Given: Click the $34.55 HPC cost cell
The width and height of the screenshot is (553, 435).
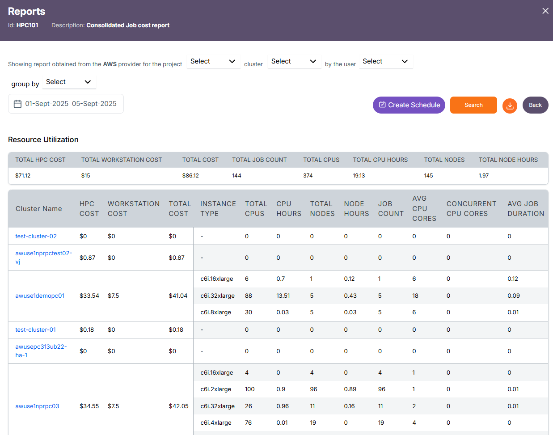Looking at the screenshot, I should coord(89,406).
